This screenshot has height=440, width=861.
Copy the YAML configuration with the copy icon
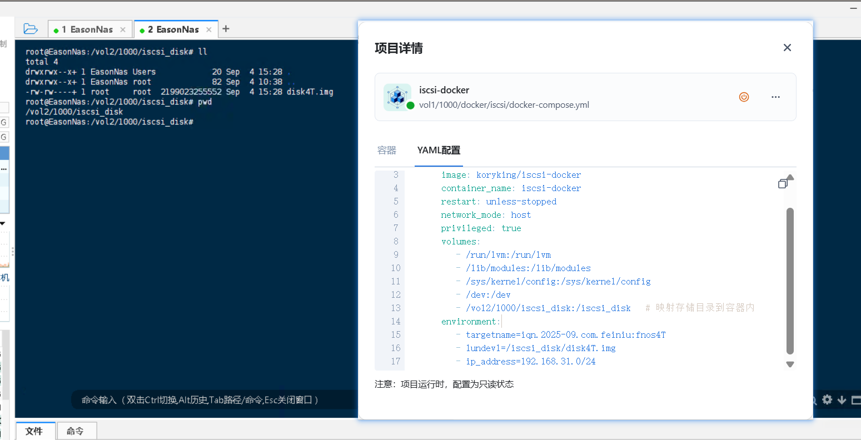tap(783, 183)
